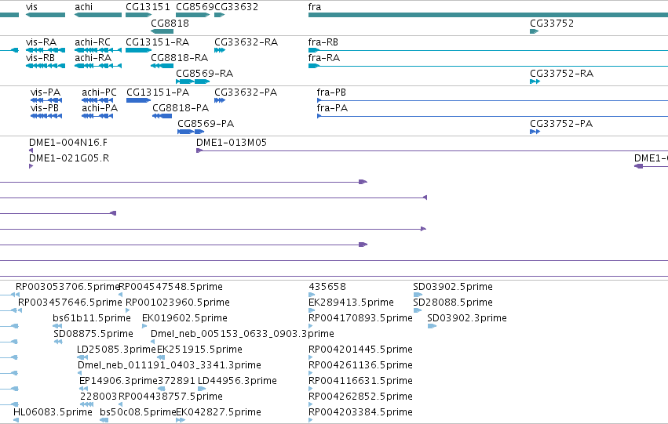The width and height of the screenshot is (668, 424).
Task: Select EK019602.5prime EST
Action: (x=144, y=326)
